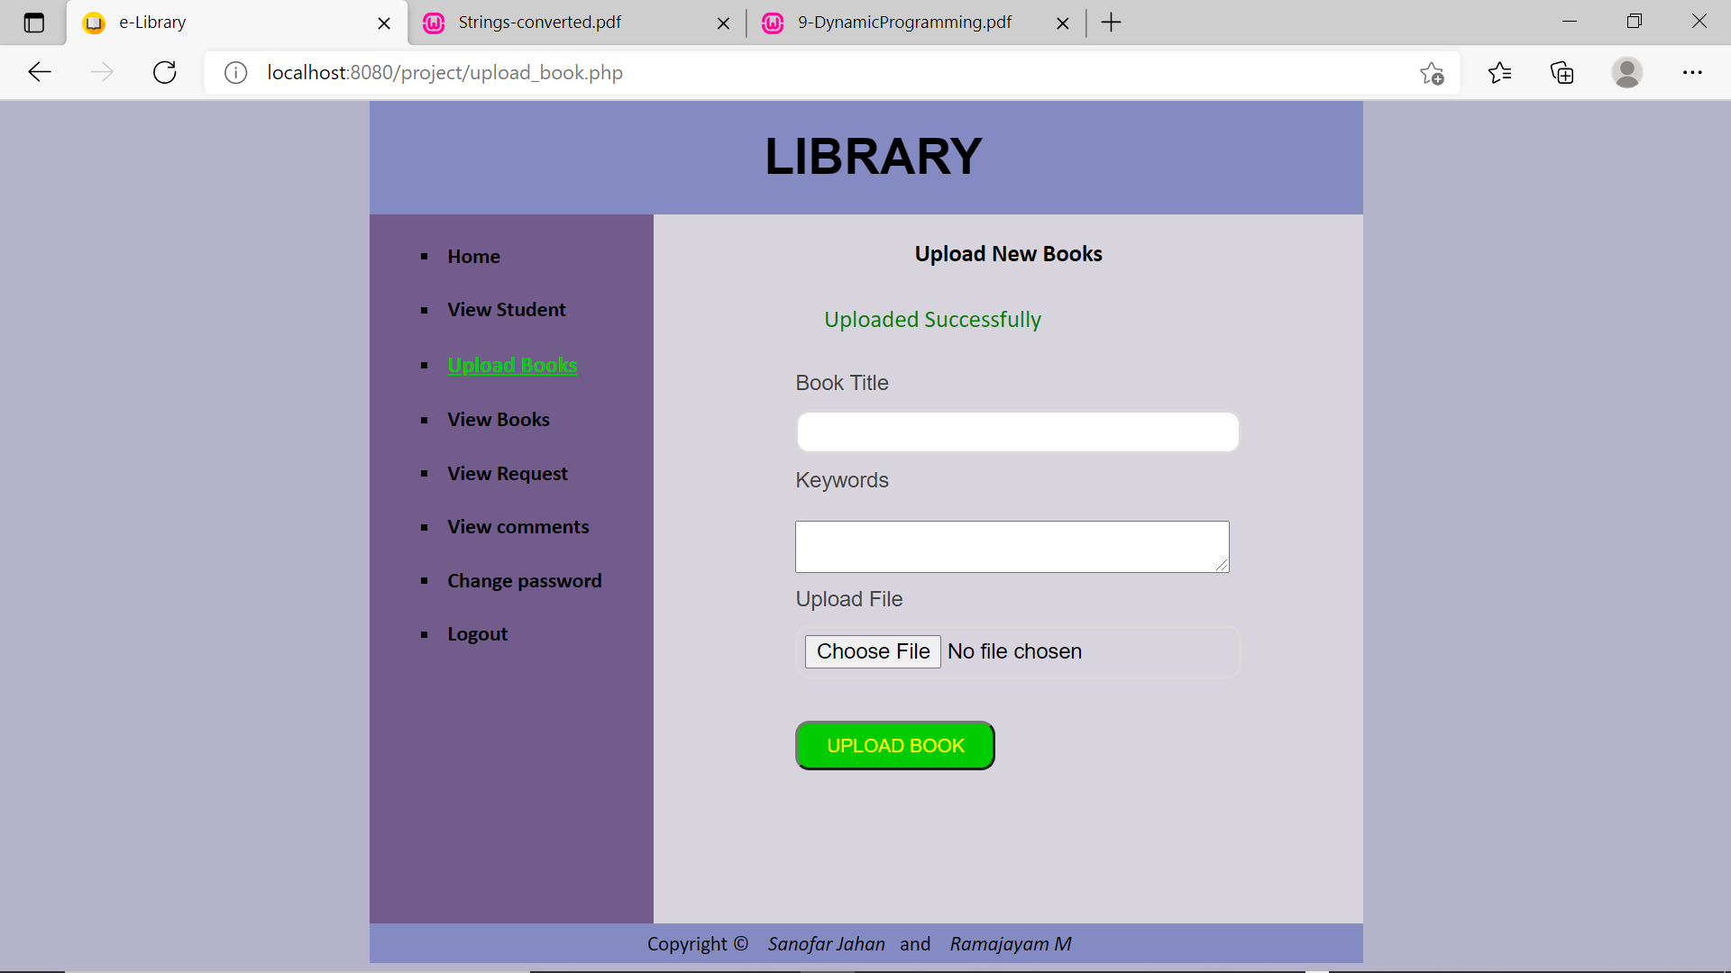
Task: Open the browser settings ellipsis menu
Action: (1694, 73)
